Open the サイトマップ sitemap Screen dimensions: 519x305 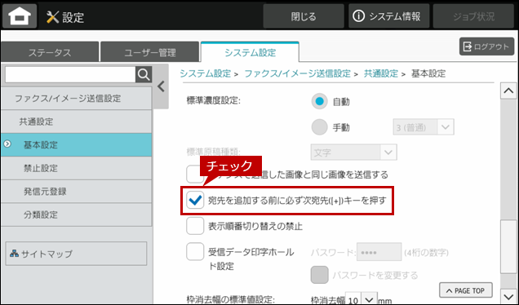(x=76, y=254)
